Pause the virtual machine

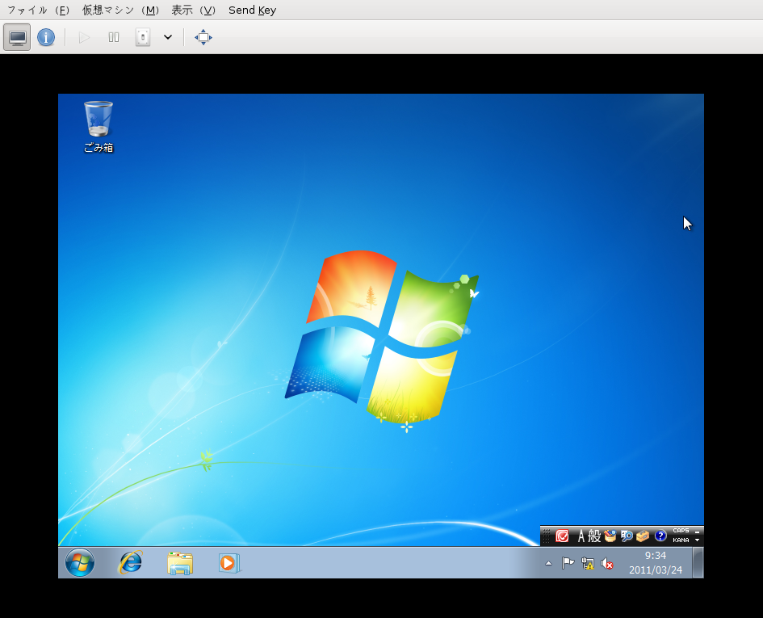[113, 37]
